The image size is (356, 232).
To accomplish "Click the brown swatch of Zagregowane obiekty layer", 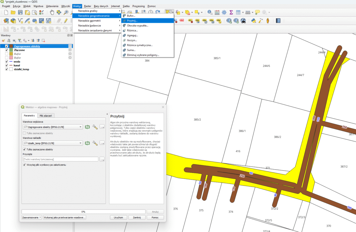I will tap(11, 46).
